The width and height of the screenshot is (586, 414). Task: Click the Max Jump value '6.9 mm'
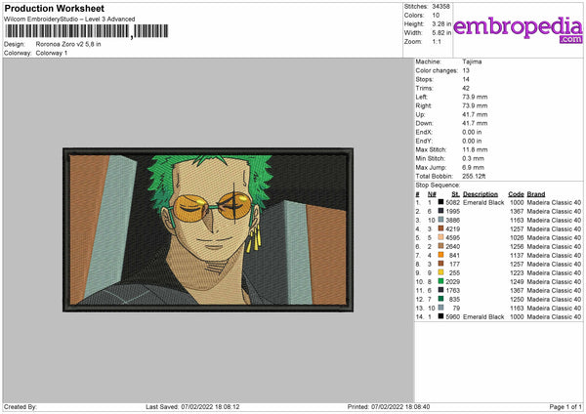pos(473,167)
